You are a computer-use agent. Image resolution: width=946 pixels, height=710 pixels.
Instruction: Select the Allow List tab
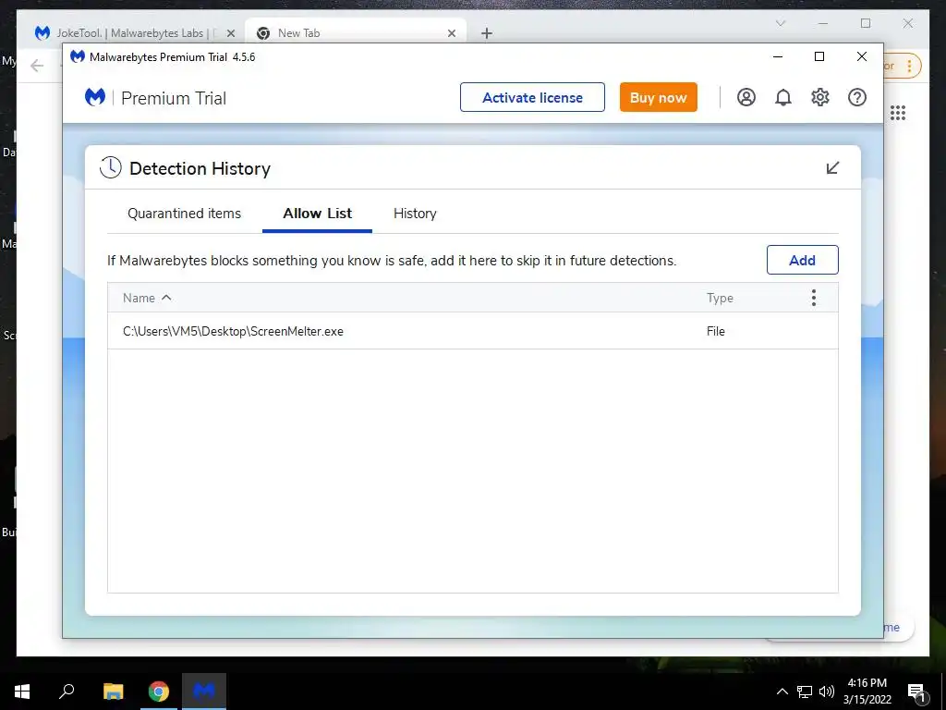[318, 214]
